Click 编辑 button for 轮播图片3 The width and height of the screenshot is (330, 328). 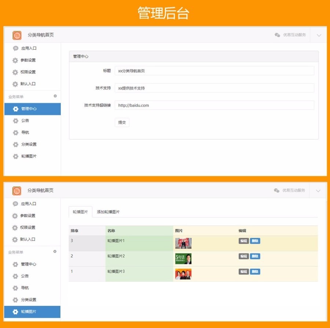(243, 271)
